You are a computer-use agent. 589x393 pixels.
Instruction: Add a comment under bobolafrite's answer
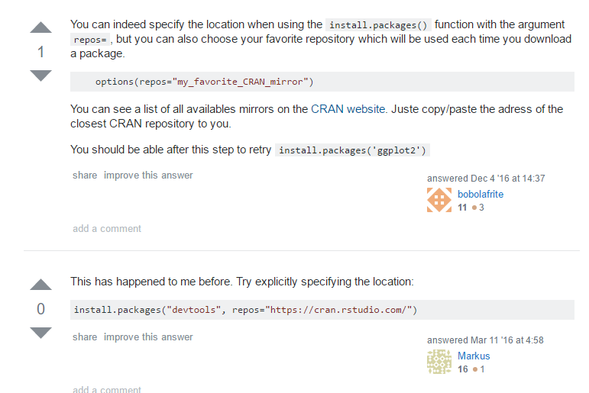coord(107,228)
